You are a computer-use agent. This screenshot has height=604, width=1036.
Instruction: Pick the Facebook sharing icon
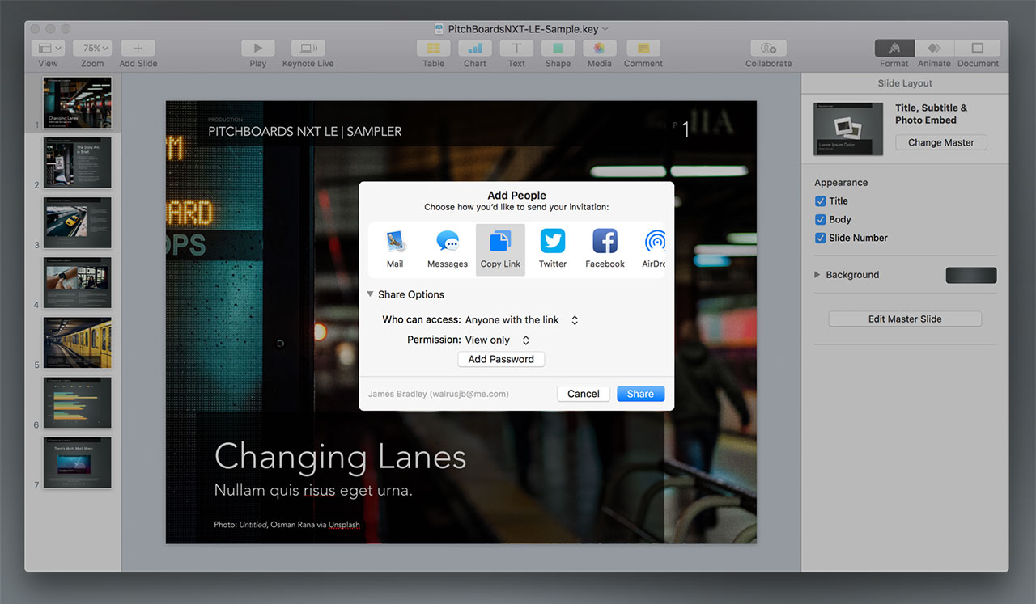pos(605,242)
